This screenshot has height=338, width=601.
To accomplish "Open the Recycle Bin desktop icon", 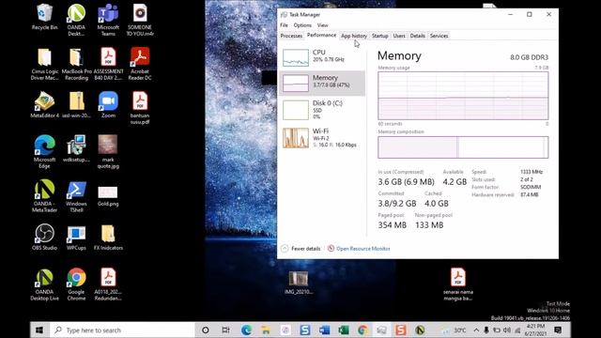I will click(44, 17).
